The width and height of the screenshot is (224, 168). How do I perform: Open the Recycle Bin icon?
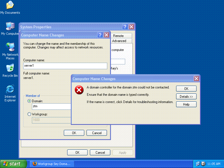click(x=10, y=68)
